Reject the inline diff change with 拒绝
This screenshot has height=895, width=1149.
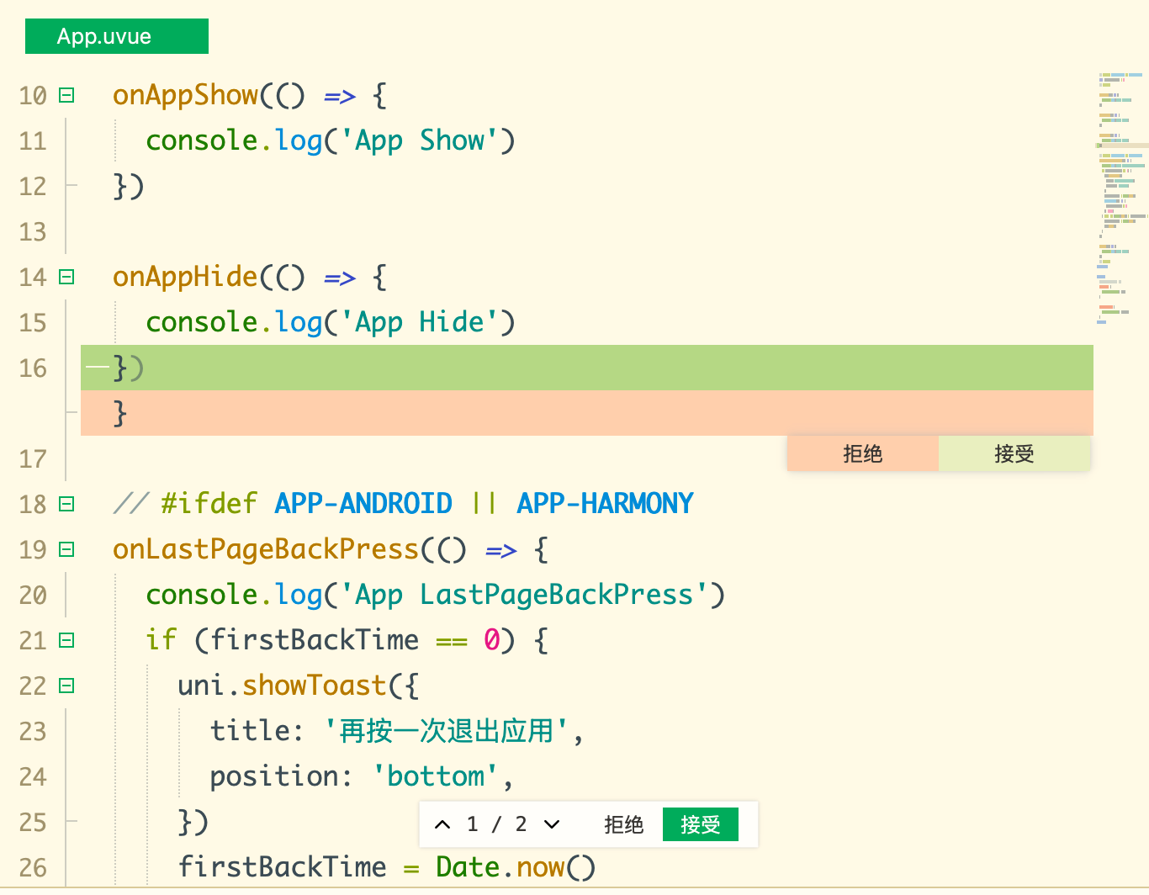pos(863,453)
